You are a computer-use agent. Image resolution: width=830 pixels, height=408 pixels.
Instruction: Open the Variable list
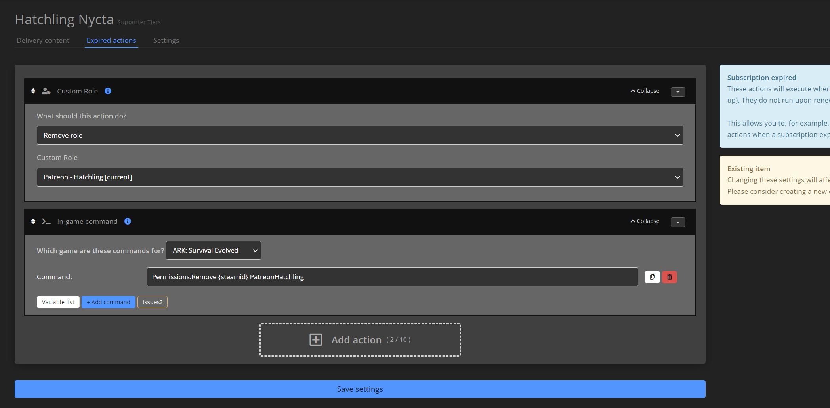(58, 302)
